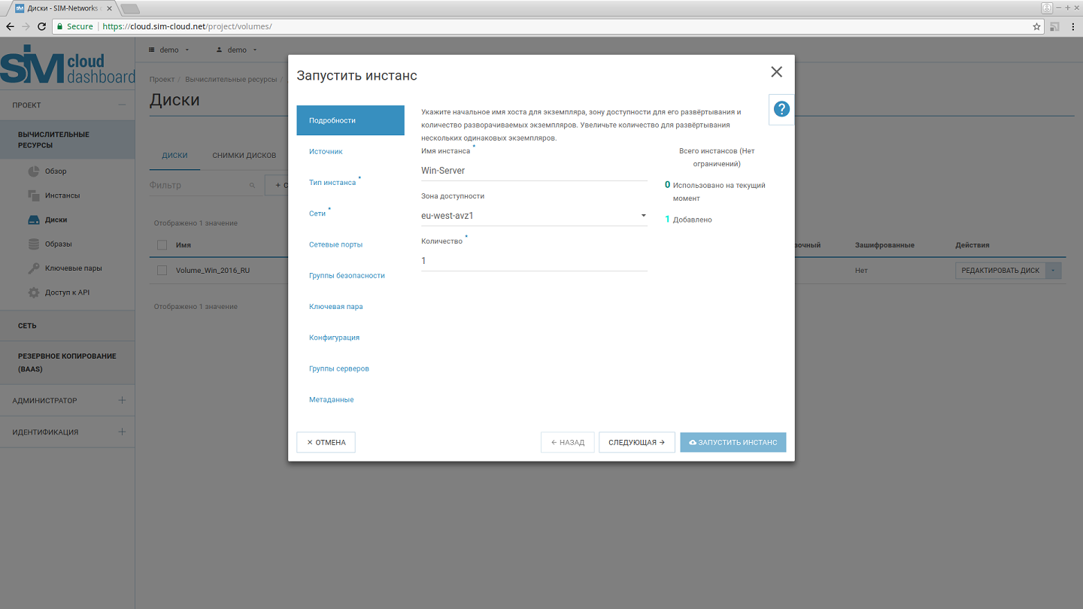The image size is (1083, 609).
Task: Select the Группы безопасности step
Action: tap(347, 276)
